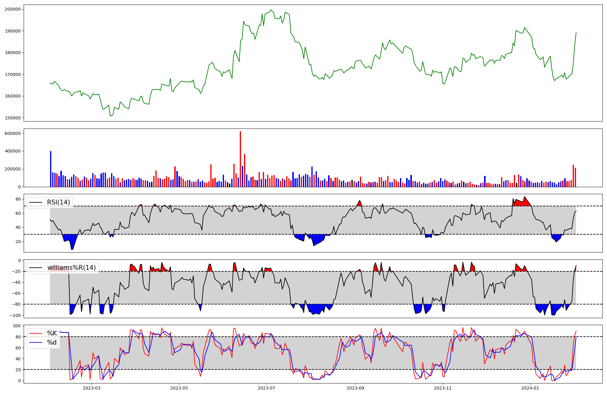Viewport: 607px width, 395px height.
Task: Click the blue %d legend entry
Action: 52,342
